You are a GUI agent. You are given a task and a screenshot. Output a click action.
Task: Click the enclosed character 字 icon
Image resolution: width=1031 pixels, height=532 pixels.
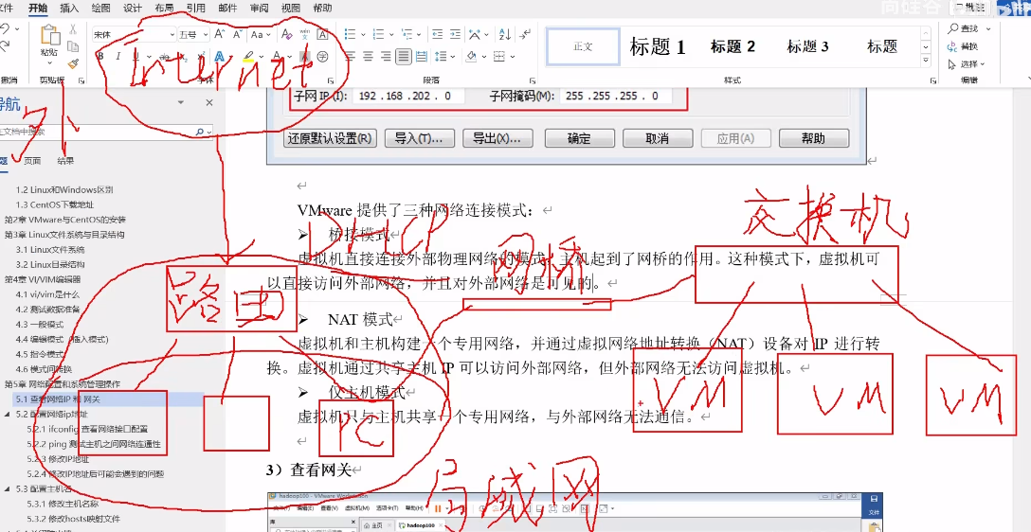pyautogui.click(x=323, y=57)
